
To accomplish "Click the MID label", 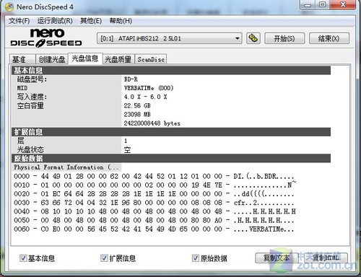I will pyautogui.click(x=22, y=88).
